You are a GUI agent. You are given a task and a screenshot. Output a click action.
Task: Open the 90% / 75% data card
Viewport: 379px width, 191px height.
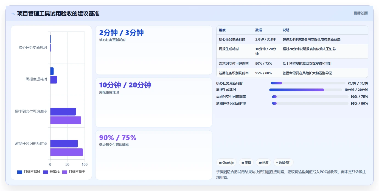[154, 155]
